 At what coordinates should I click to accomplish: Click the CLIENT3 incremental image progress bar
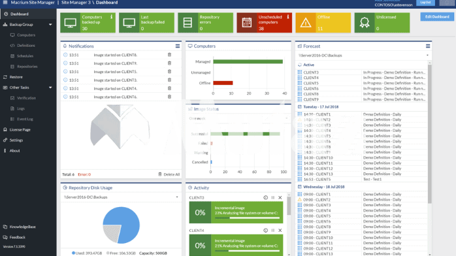point(247,217)
